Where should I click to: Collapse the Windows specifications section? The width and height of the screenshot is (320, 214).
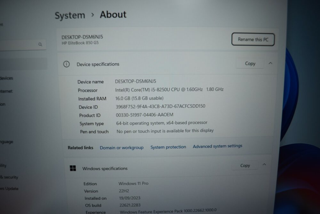[264, 165]
